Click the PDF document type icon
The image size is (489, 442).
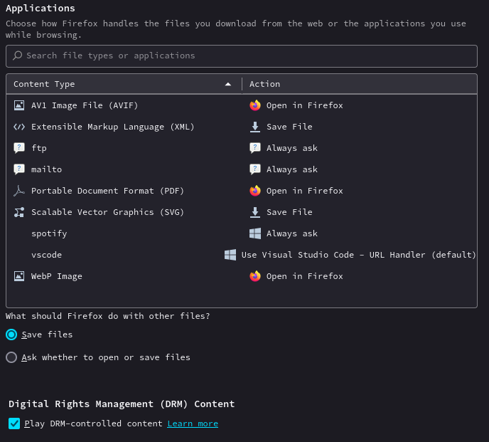click(19, 191)
